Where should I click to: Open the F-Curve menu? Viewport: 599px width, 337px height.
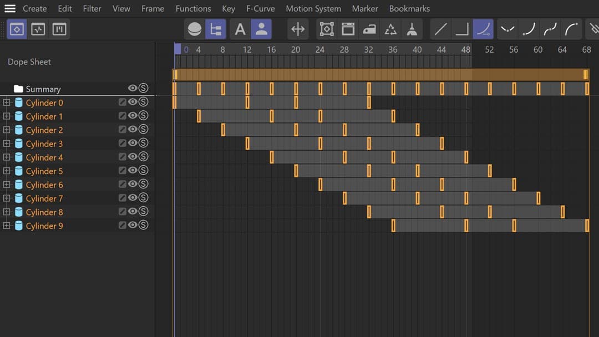260,9
